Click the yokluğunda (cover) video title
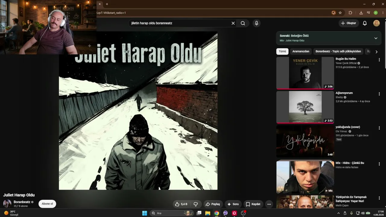 [348, 127]
